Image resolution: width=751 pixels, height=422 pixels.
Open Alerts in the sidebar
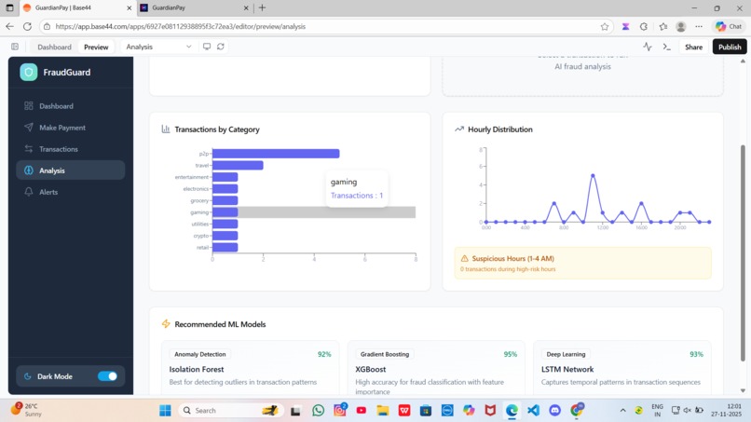71,192
